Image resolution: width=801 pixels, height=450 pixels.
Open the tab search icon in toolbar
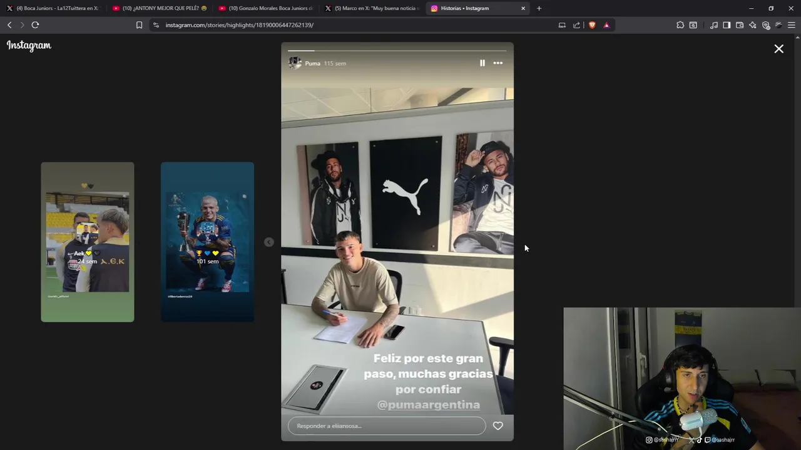click(693, 25)
